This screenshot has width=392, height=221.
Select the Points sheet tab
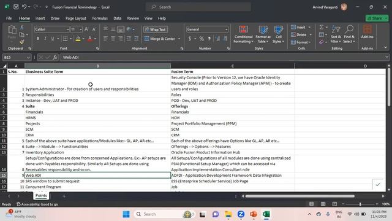click(41, 195)
